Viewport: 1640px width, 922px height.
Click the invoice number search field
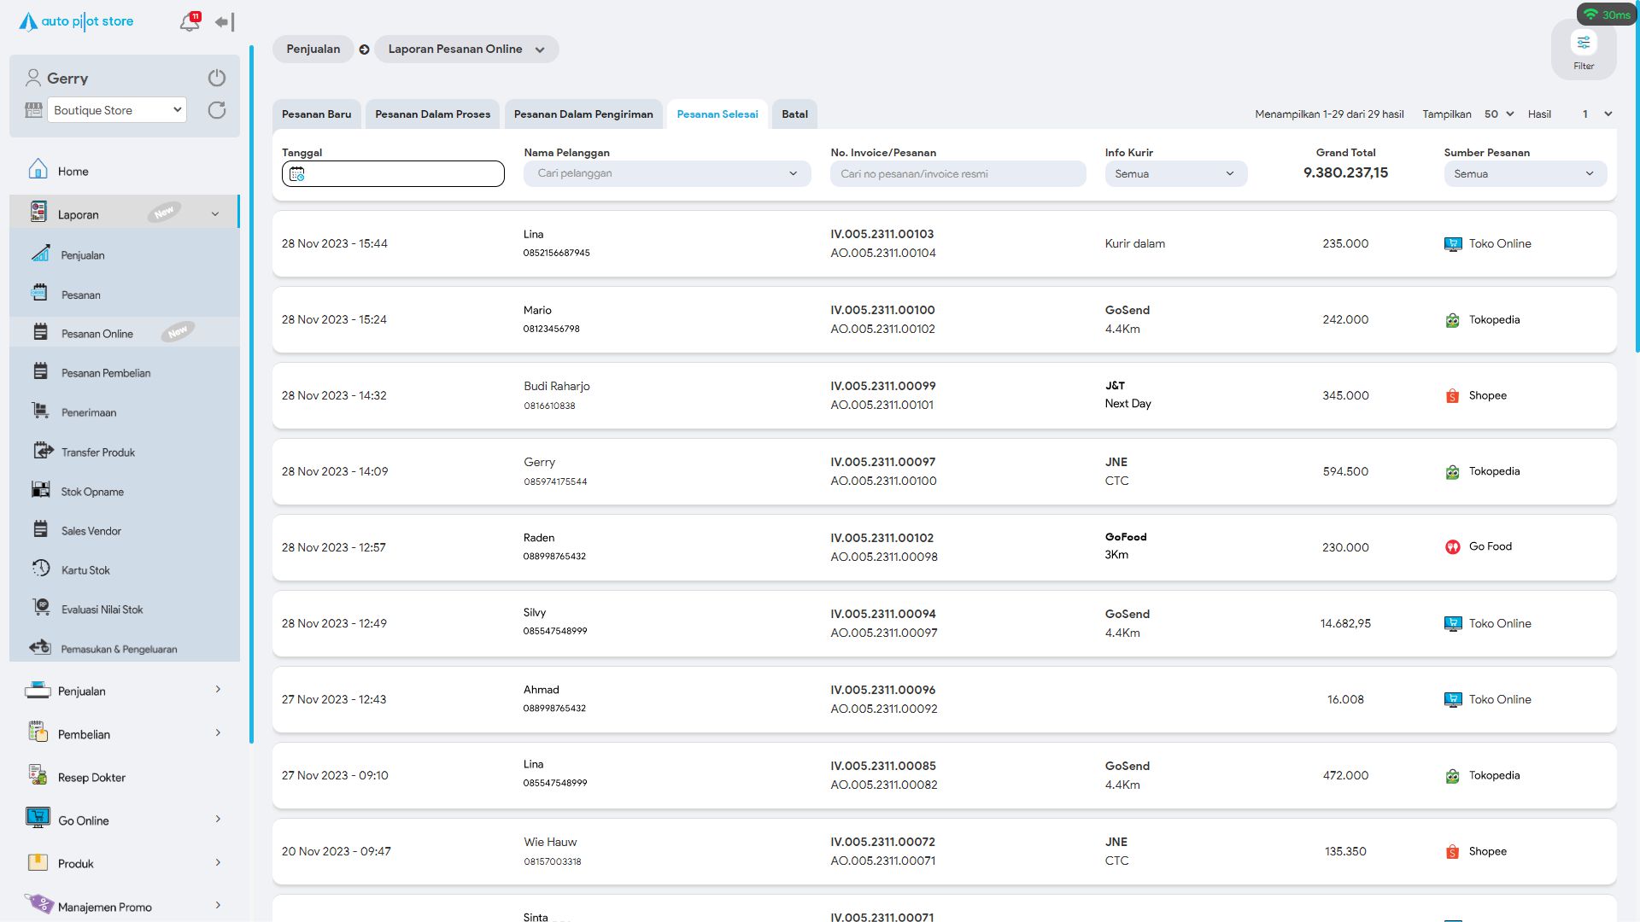point(958,174)
